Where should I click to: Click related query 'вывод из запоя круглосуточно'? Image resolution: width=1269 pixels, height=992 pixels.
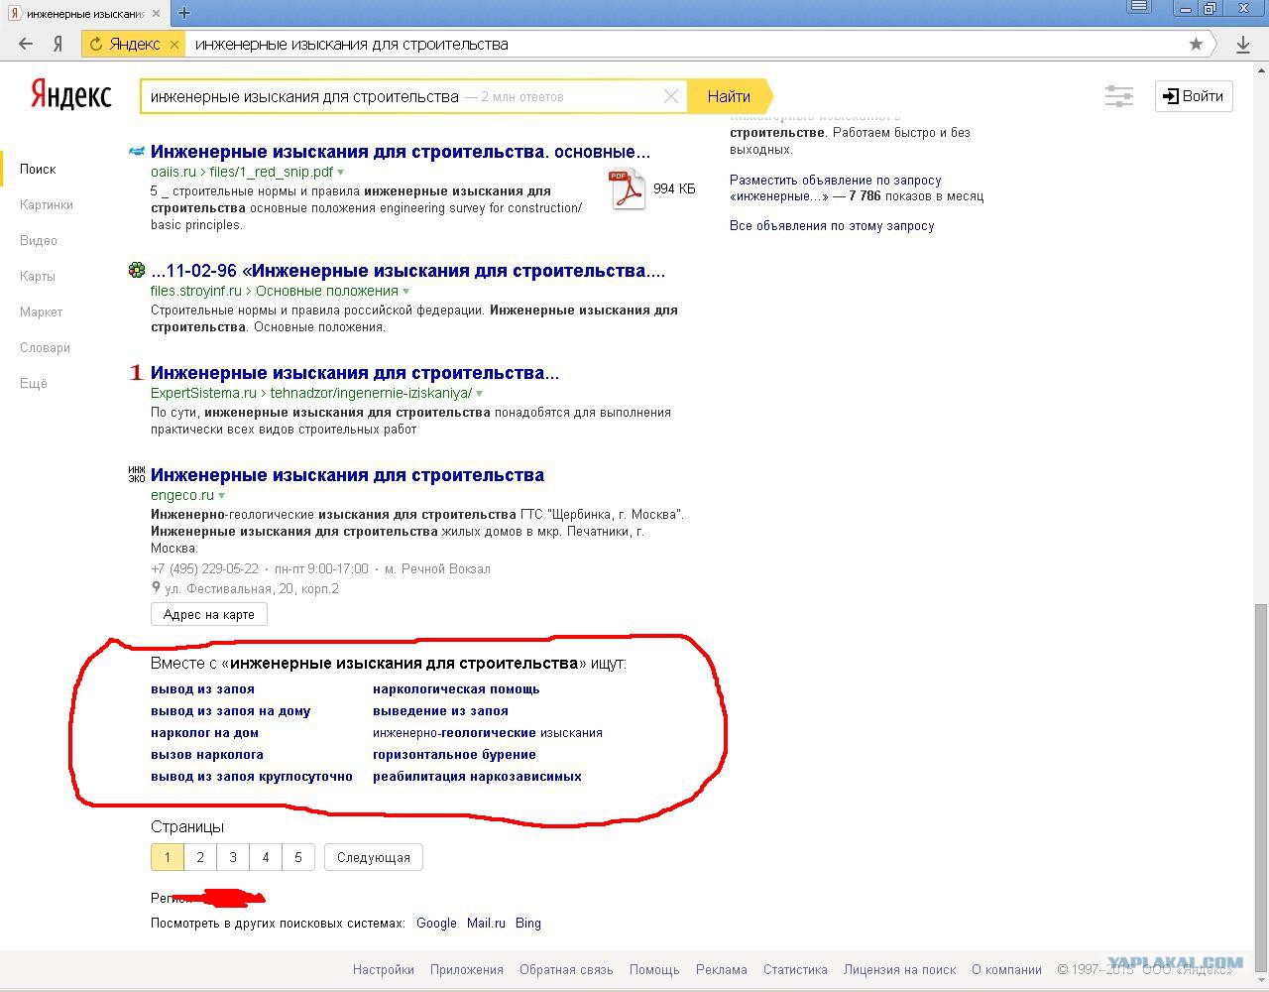pyautogui.click(x=252, y=777)
